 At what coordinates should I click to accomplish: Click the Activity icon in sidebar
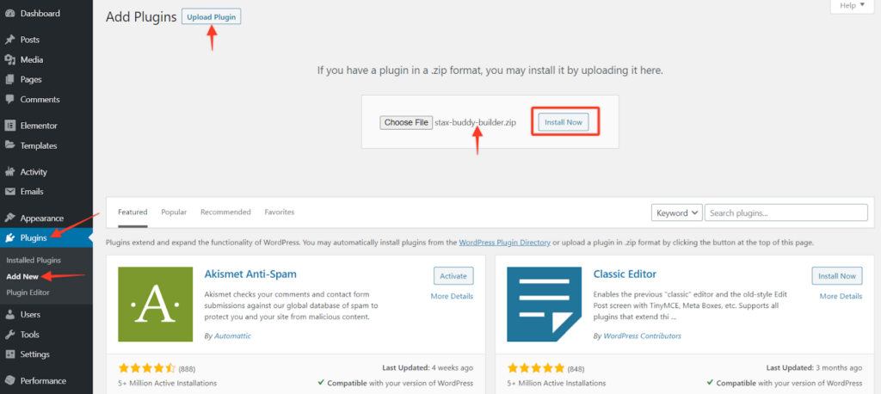(x=9, y=172)
